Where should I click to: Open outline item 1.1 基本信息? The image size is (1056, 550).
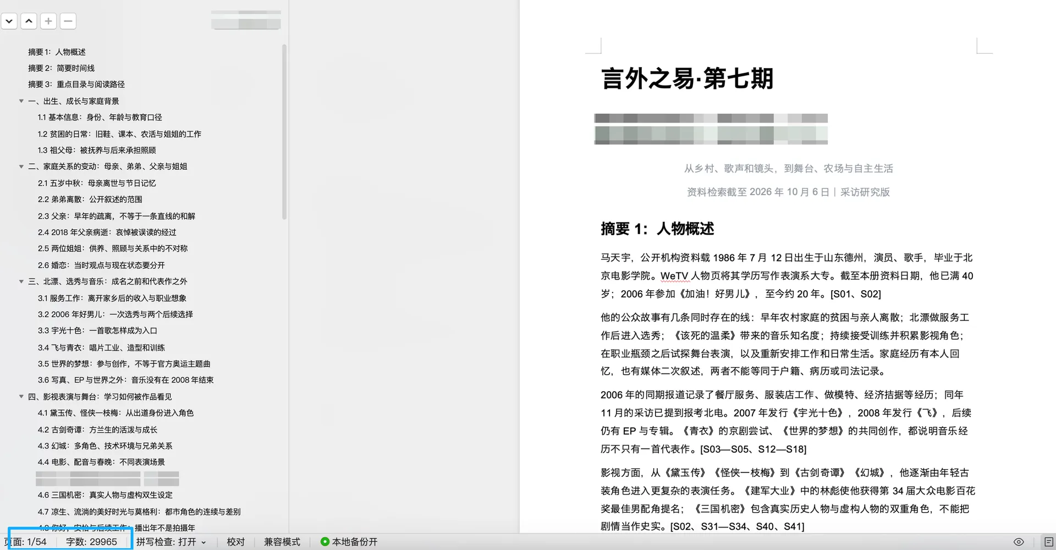pyautogui.click(x=100, y=117)
